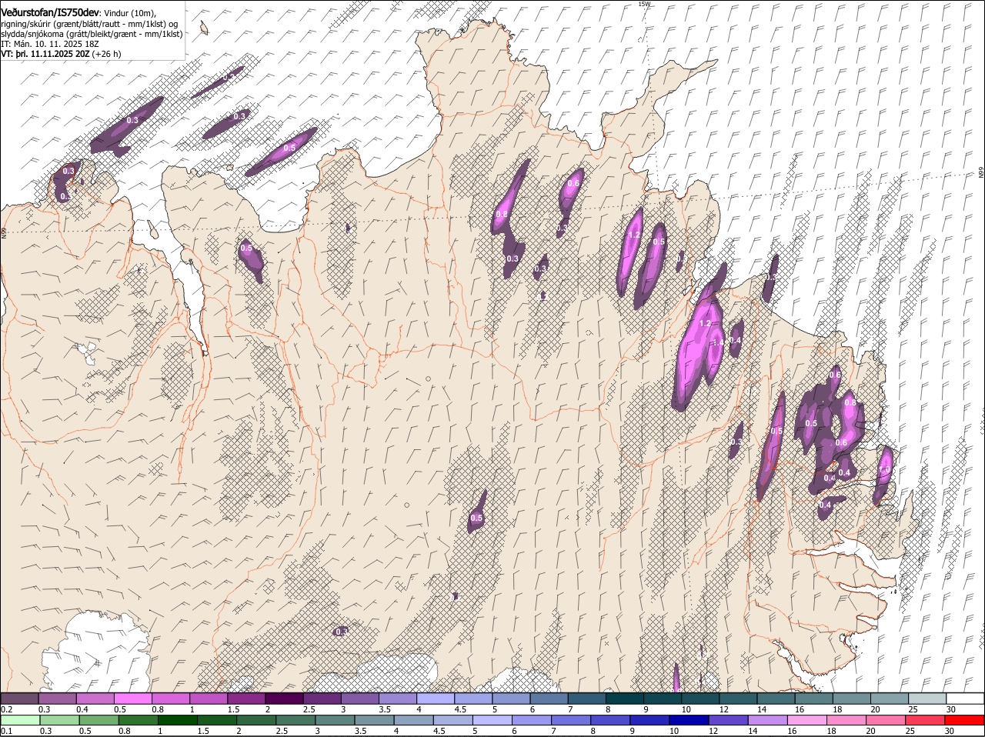Pick the white 30 swatch on the upper scale
Image resolution: width=985 pixels, height=737 pixels.
[x=965, y=698]
